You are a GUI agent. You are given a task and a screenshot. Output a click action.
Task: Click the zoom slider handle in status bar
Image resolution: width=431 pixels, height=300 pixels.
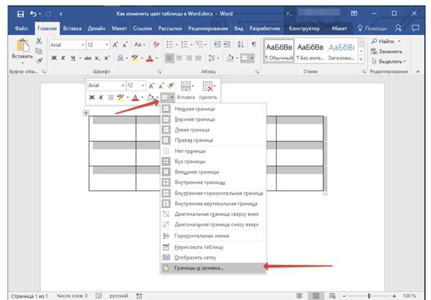point(369,296)
